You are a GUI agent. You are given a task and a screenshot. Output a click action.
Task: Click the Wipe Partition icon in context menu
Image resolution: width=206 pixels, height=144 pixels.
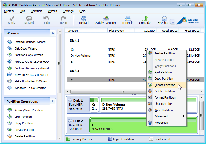pos(150,110)
